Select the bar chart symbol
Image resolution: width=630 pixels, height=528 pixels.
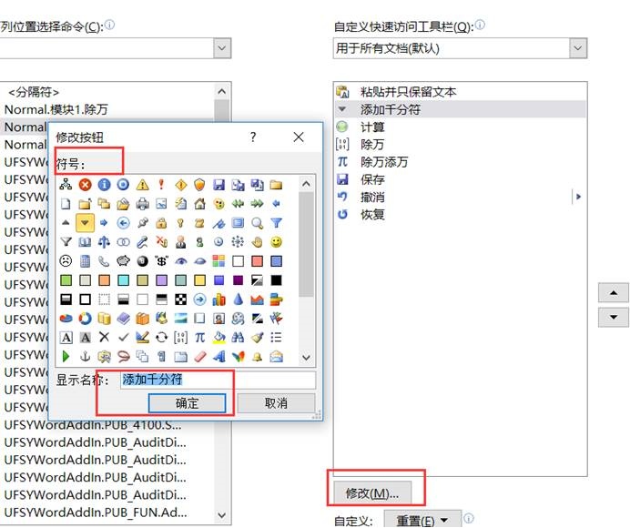(219, 300)
